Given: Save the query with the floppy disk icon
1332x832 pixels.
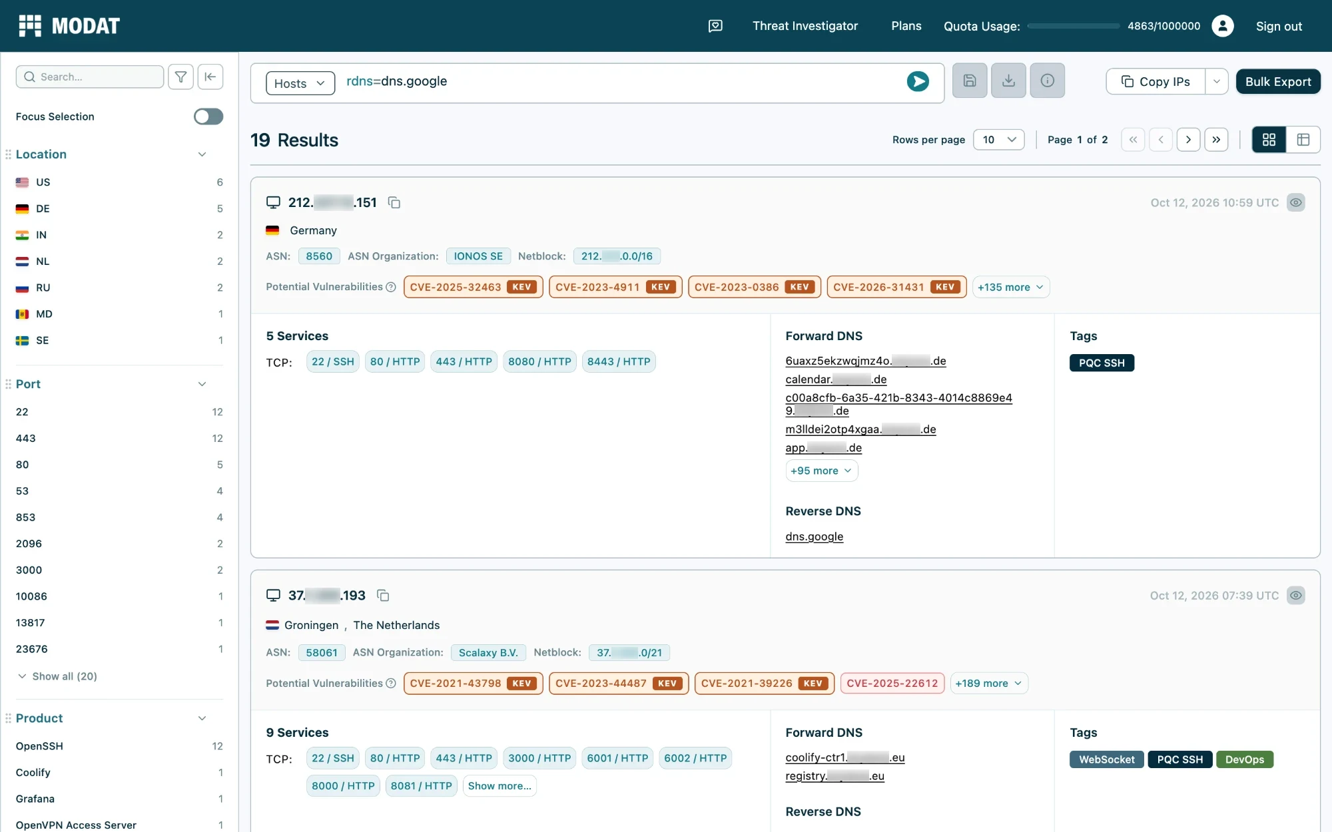Looking at the screenshot, I should (x=970, y=81).
